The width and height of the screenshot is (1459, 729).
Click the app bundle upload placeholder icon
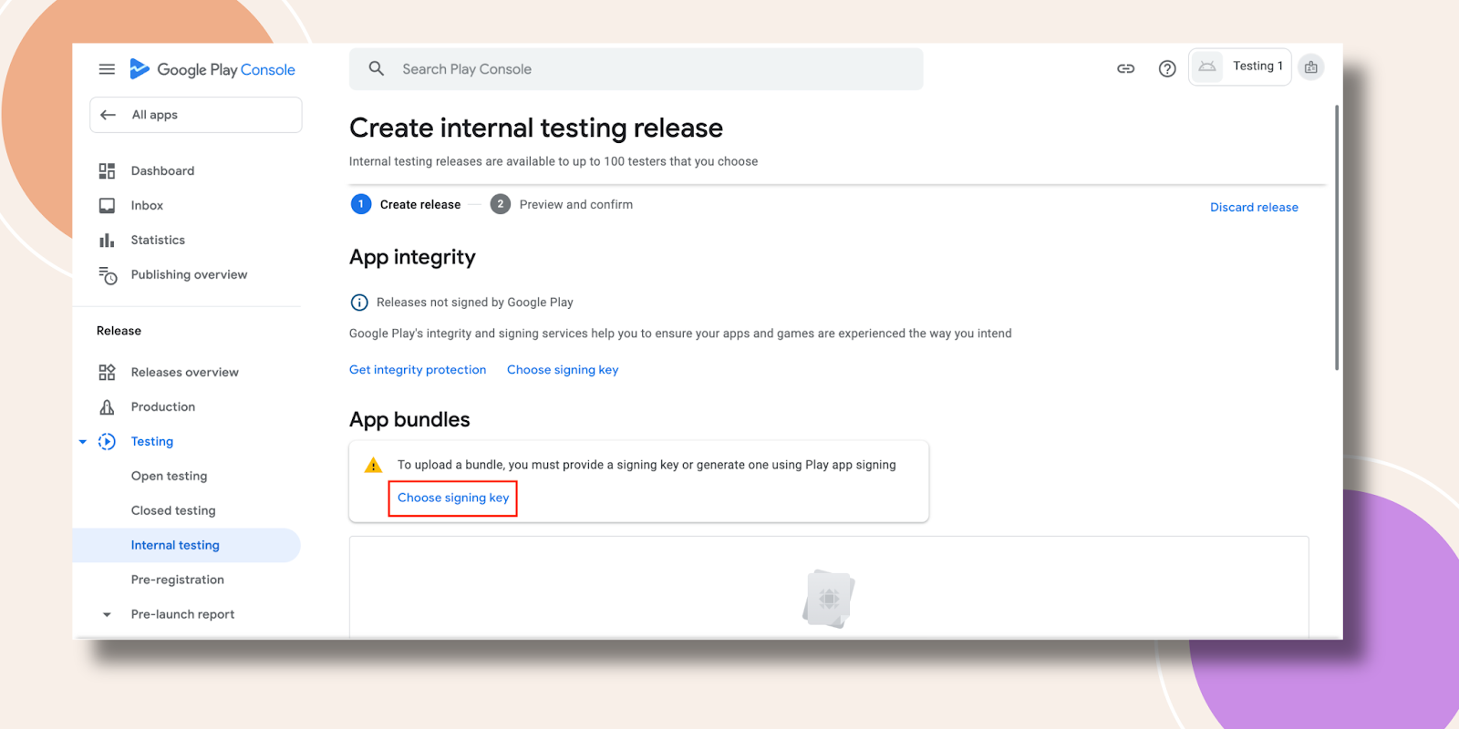[x=828, y=599]
